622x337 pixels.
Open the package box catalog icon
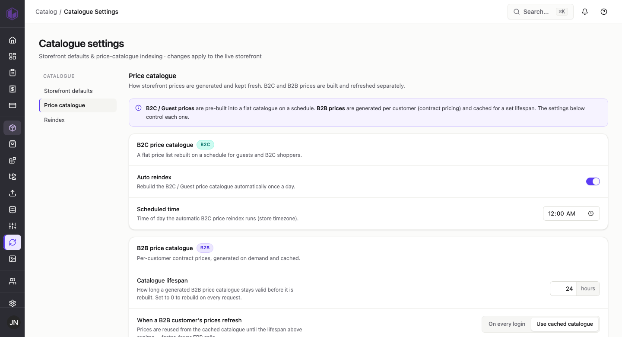click(13, 128)
